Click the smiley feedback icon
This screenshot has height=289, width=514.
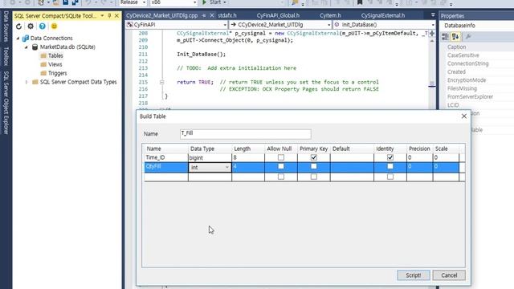click(54, 26)
